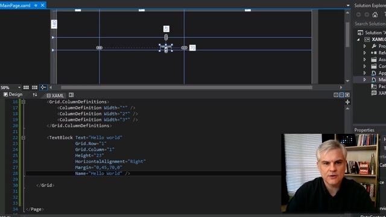
Task: Click Grid.Row="1" attribute on line 23
Action: click(90, 143)
